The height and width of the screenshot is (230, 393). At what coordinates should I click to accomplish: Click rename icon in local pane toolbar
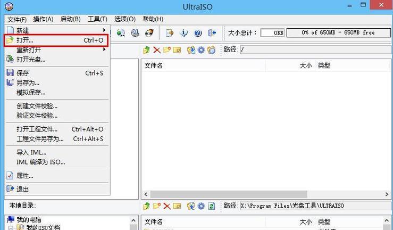pos(177,206)
